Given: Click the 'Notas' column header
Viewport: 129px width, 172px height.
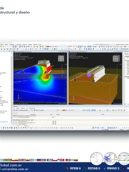Looking at the screenshot, I should [x=103, y=114].
